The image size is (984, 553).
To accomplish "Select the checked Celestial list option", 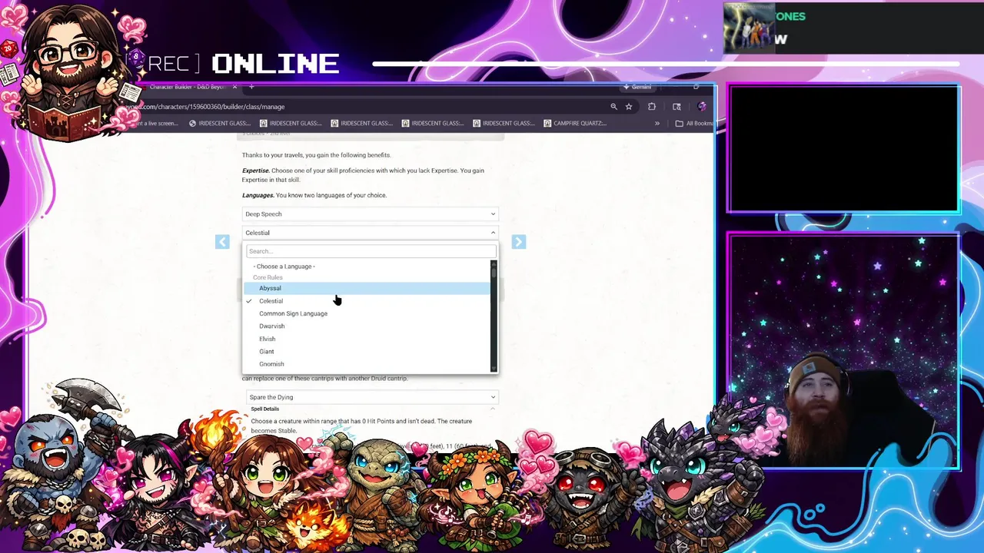I will 367,301.
